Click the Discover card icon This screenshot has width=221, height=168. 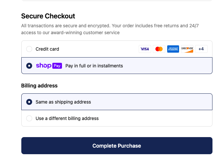coord(187,49)
